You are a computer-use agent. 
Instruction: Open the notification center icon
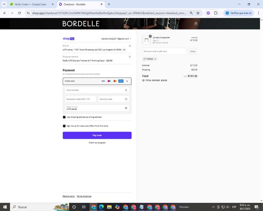click(256, 207)
